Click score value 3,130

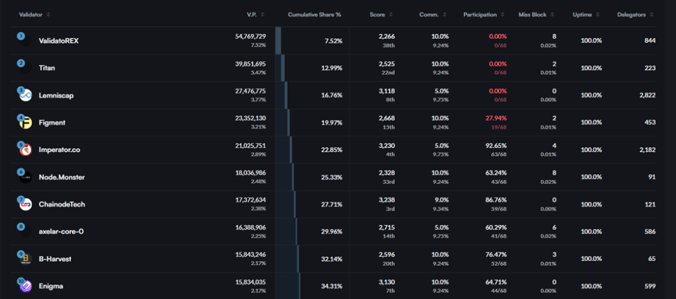[x=387, y=281]
